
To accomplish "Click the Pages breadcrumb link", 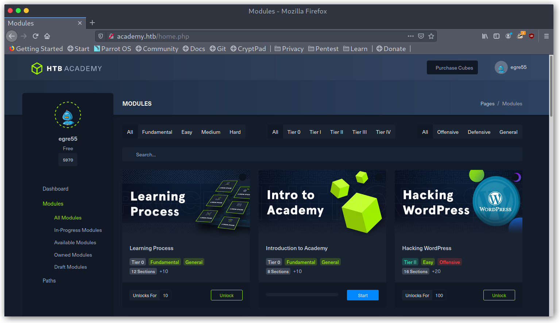I will tap(487, 104).
